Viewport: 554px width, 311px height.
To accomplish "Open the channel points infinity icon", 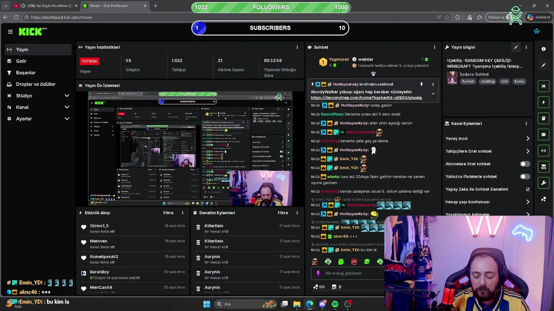I will click(319, 287).
